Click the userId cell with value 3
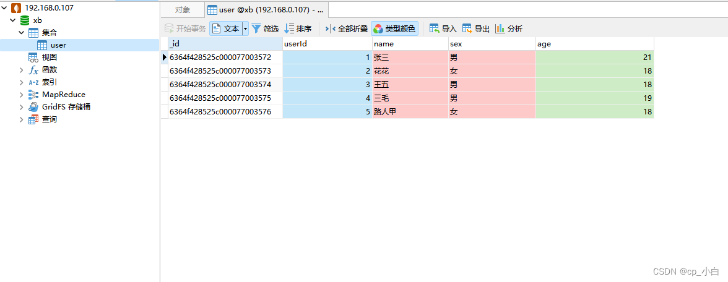Viewport: 728px width, 282px height. [x=327, y=84]
